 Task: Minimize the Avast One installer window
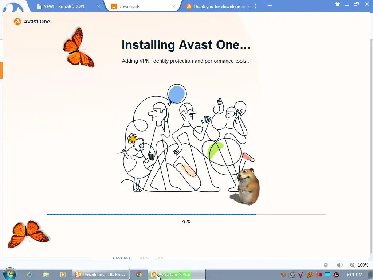[x=351, y=23]
